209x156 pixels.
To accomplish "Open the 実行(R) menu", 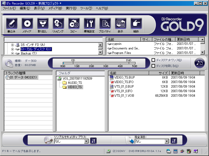I will (71, 8).
